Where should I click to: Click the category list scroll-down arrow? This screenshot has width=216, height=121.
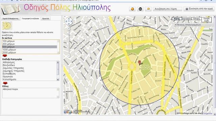click(58, 79)
